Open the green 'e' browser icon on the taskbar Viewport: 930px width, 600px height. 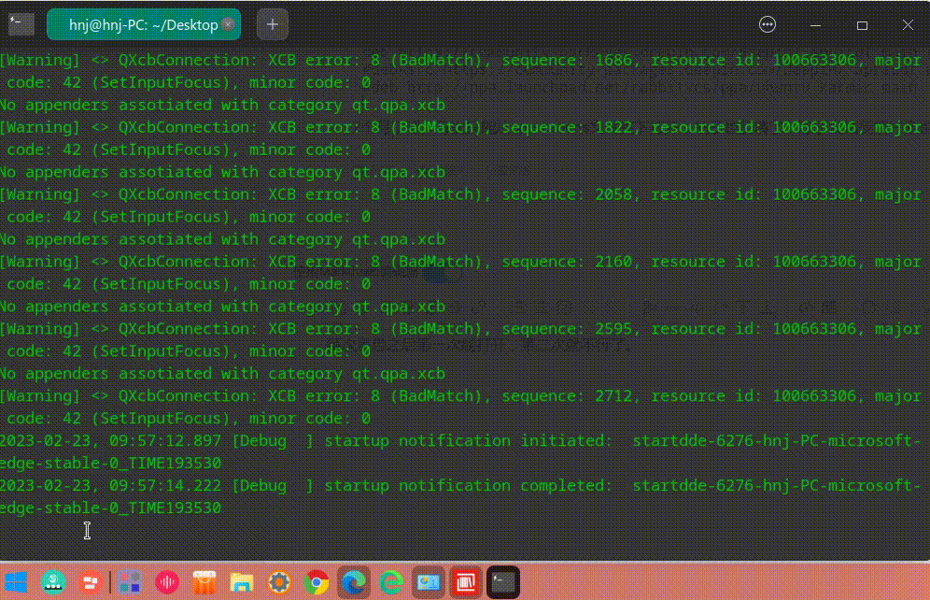pyautogui.click(x=391, y=582)
